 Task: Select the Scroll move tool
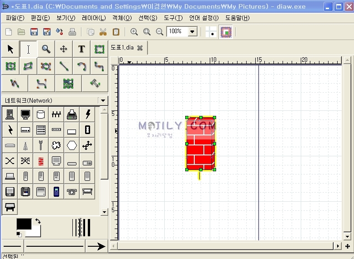tap(64, 49)
